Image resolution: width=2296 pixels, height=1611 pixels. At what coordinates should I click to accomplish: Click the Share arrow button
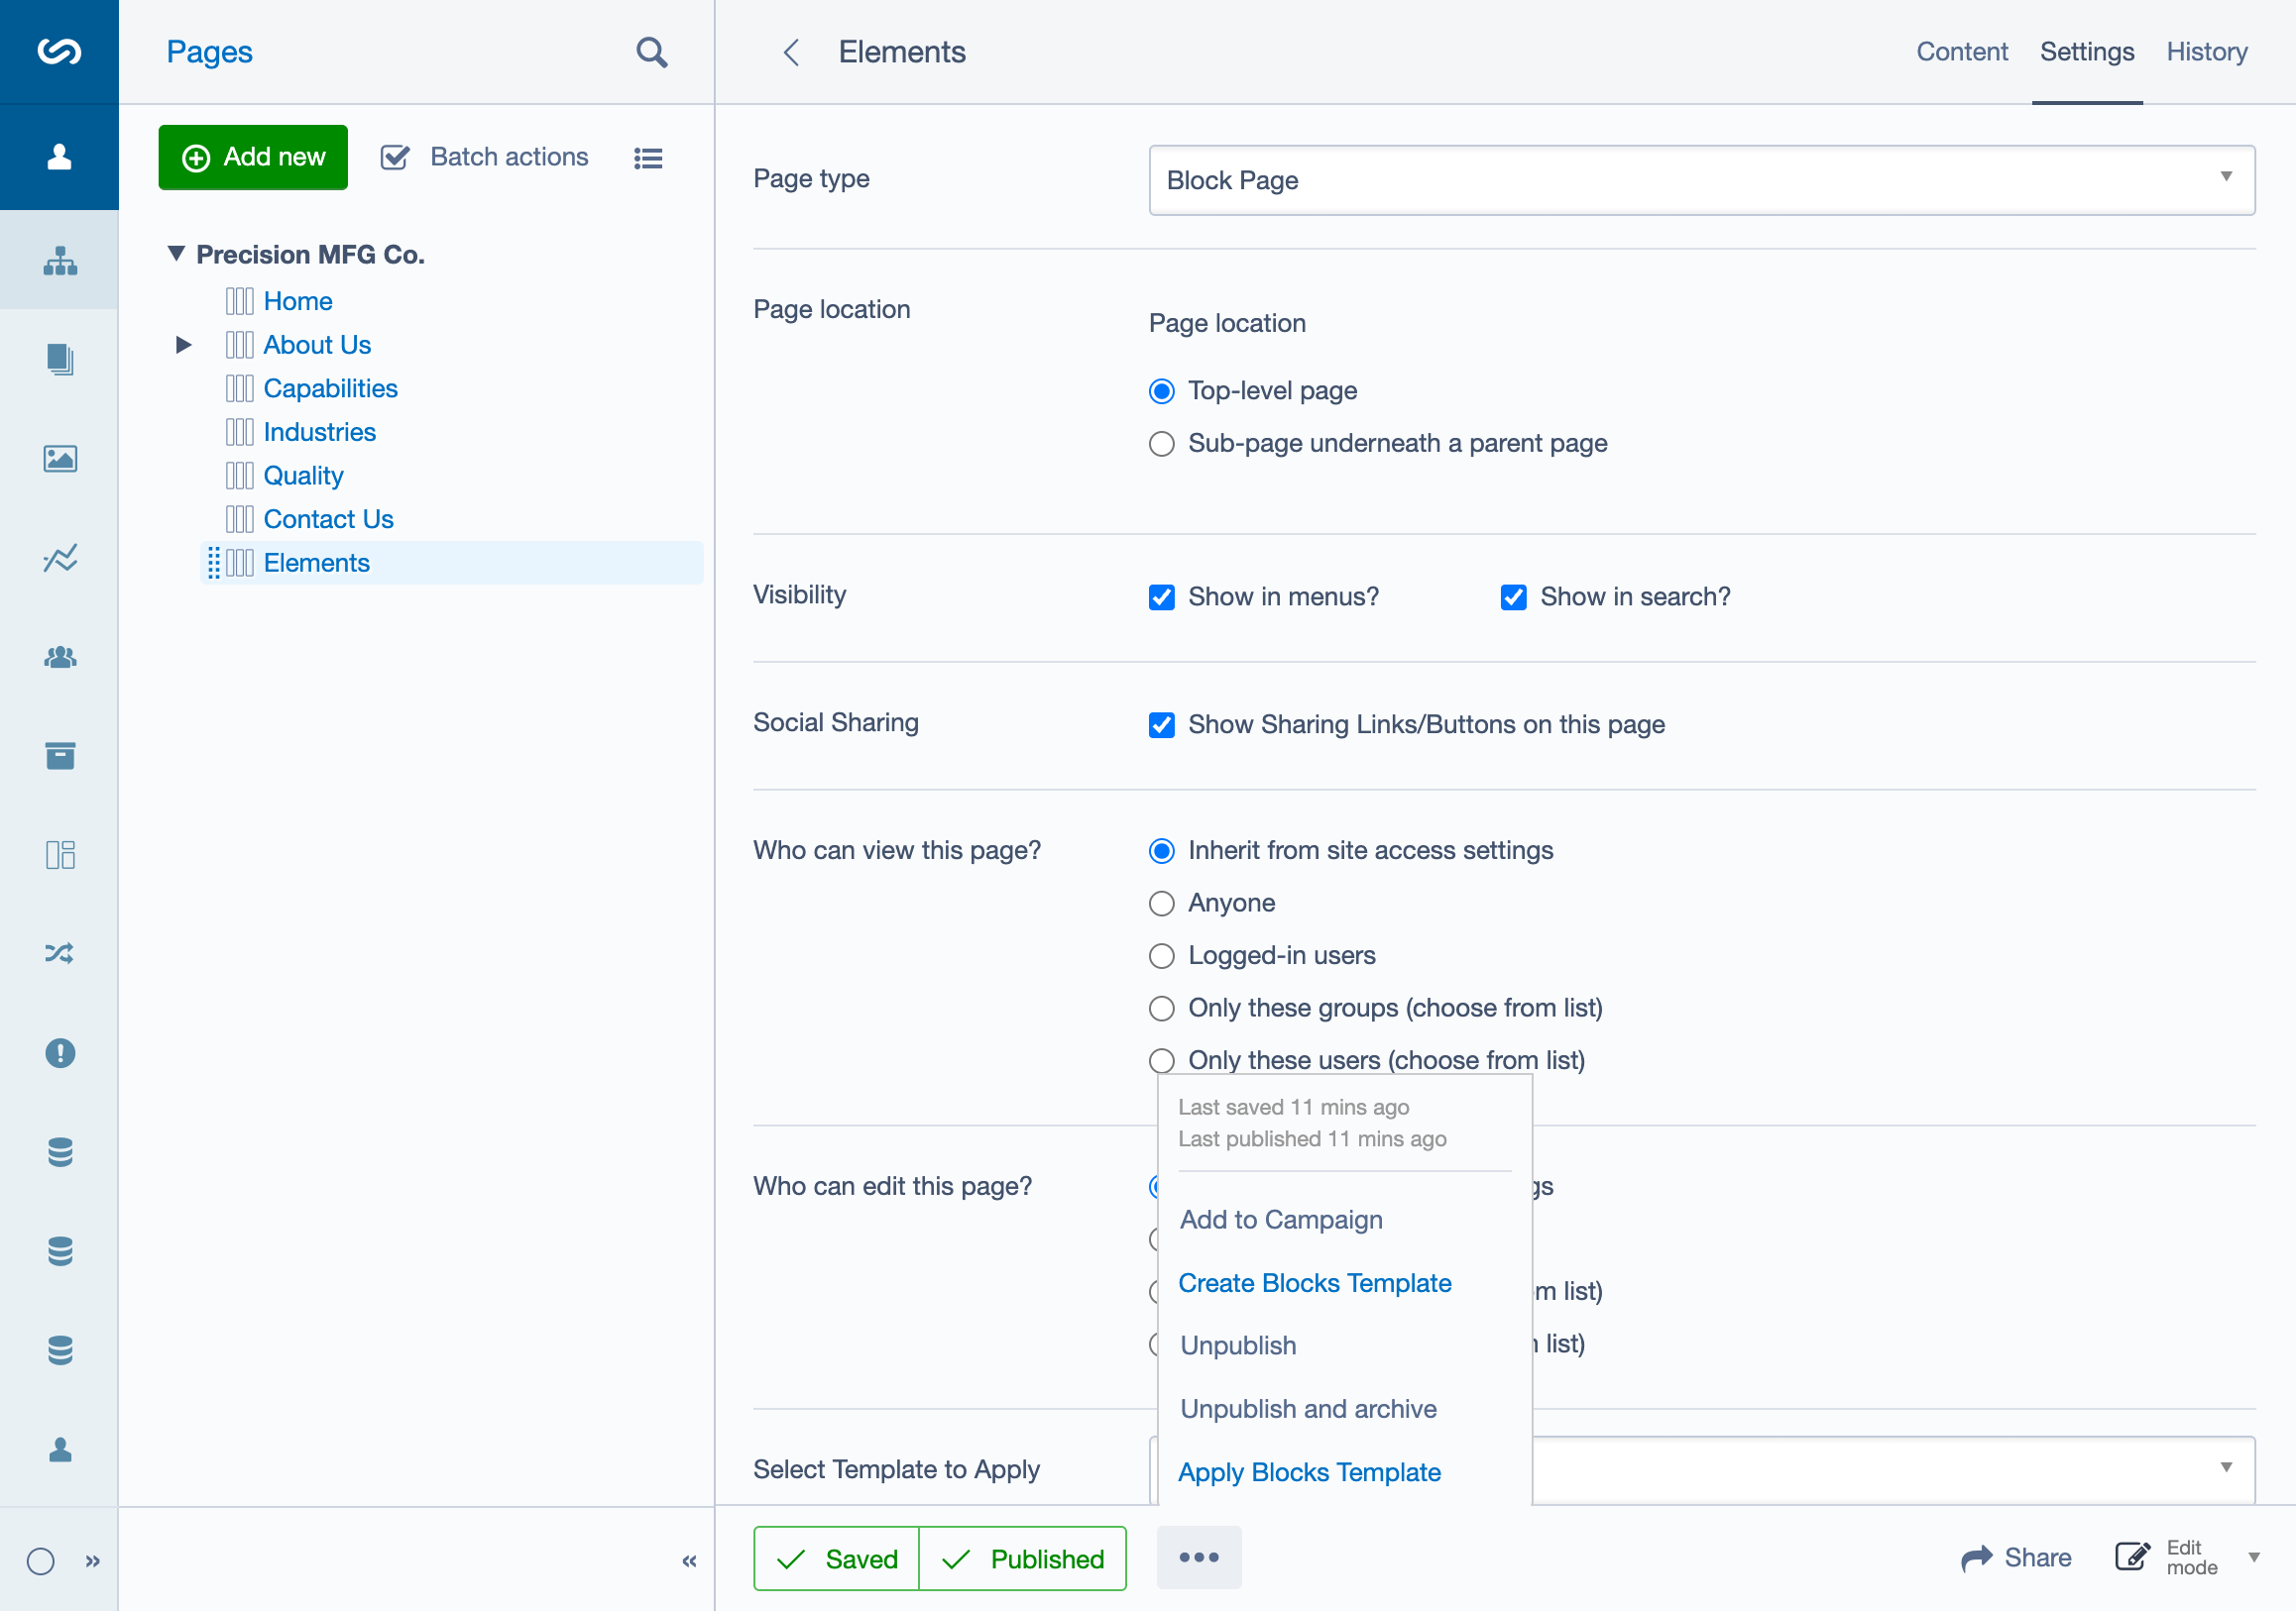coord(2016,1557)
